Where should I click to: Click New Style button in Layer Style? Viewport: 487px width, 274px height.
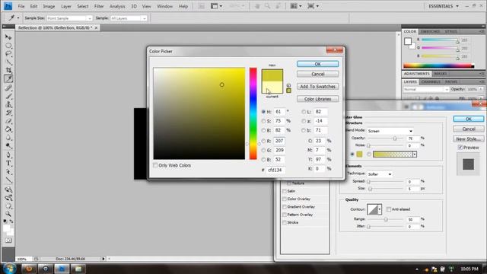click(469, 139)
